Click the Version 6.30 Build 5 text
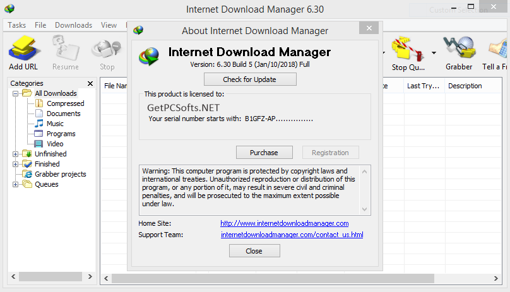 (x=250, y=64)
